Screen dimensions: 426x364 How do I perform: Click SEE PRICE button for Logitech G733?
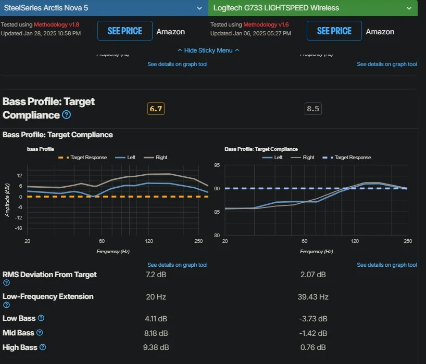(334, 31)
